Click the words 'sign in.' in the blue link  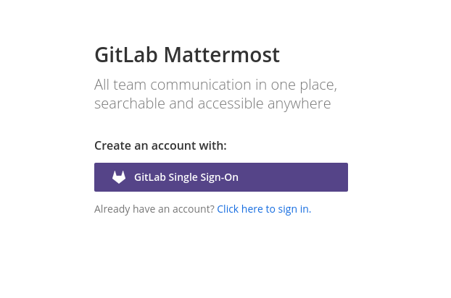(294, 209)
